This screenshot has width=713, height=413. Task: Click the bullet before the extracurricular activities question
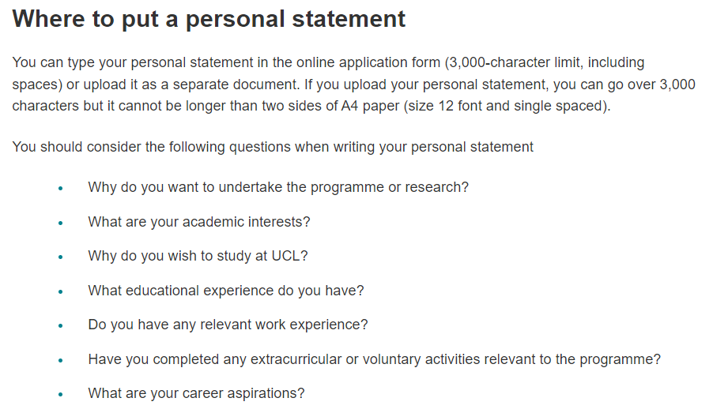[x=61, y=360]
